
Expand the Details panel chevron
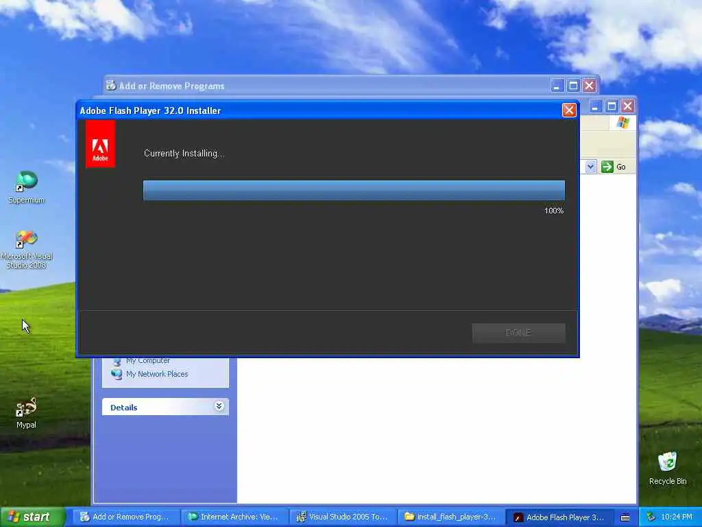pos(219,406)
